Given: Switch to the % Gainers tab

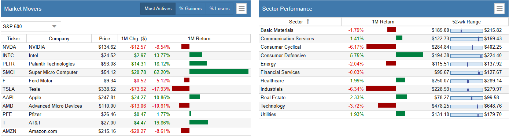Looking at the screenshot, I should (x=191, y=8).
